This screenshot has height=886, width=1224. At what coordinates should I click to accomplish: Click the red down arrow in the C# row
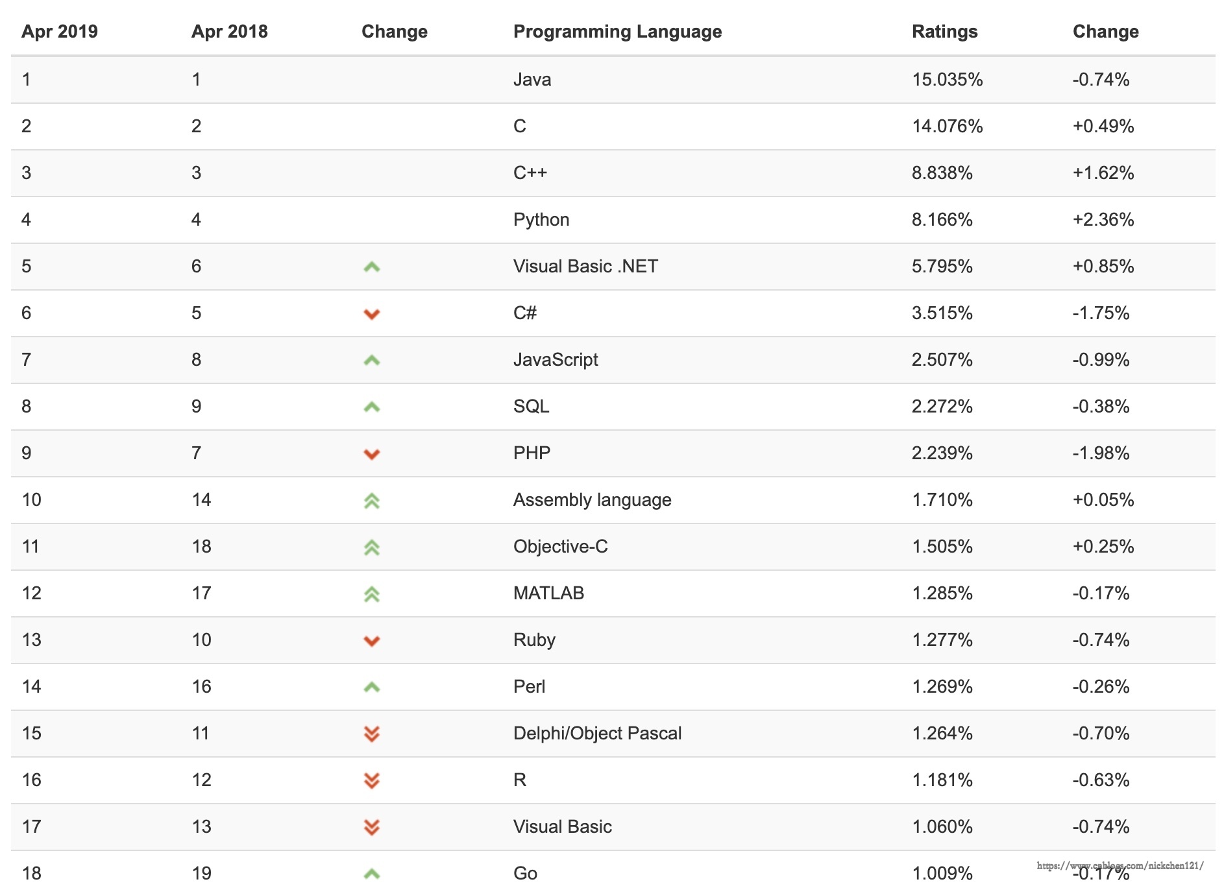pyautogui.click(x=372, y=315)
